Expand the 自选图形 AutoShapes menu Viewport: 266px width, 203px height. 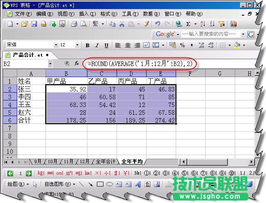tap(60, 184)
